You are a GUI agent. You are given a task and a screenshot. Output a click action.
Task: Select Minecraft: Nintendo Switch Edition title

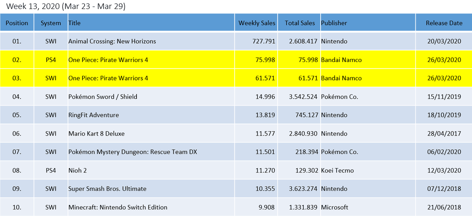tap(118, 207)
